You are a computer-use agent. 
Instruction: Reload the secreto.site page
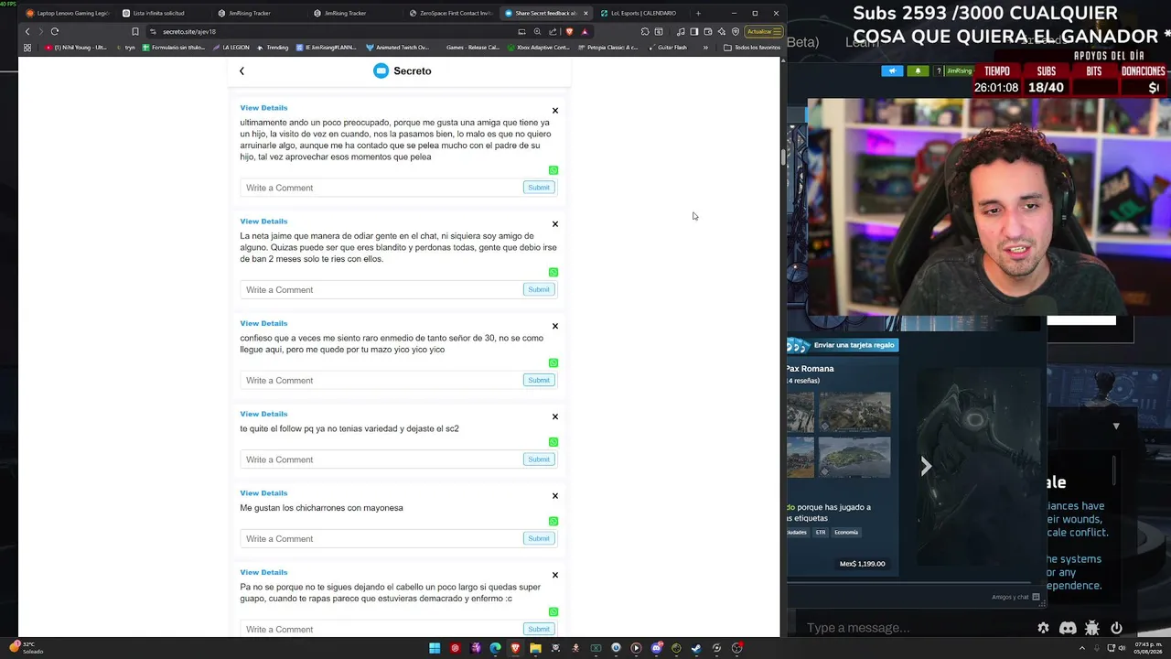click(x=55, y=31)
